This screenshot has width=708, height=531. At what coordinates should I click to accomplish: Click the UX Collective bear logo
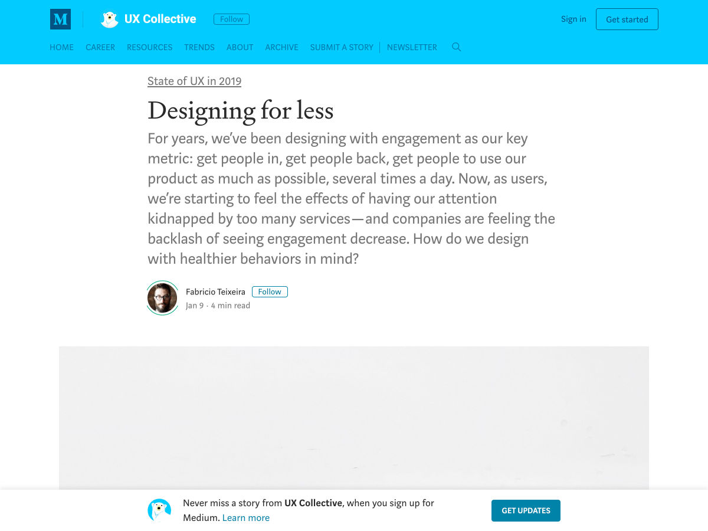tap(109, 19)
